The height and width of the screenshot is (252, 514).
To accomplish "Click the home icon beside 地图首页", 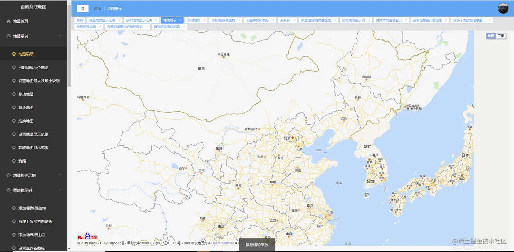I will click(8, 21).
